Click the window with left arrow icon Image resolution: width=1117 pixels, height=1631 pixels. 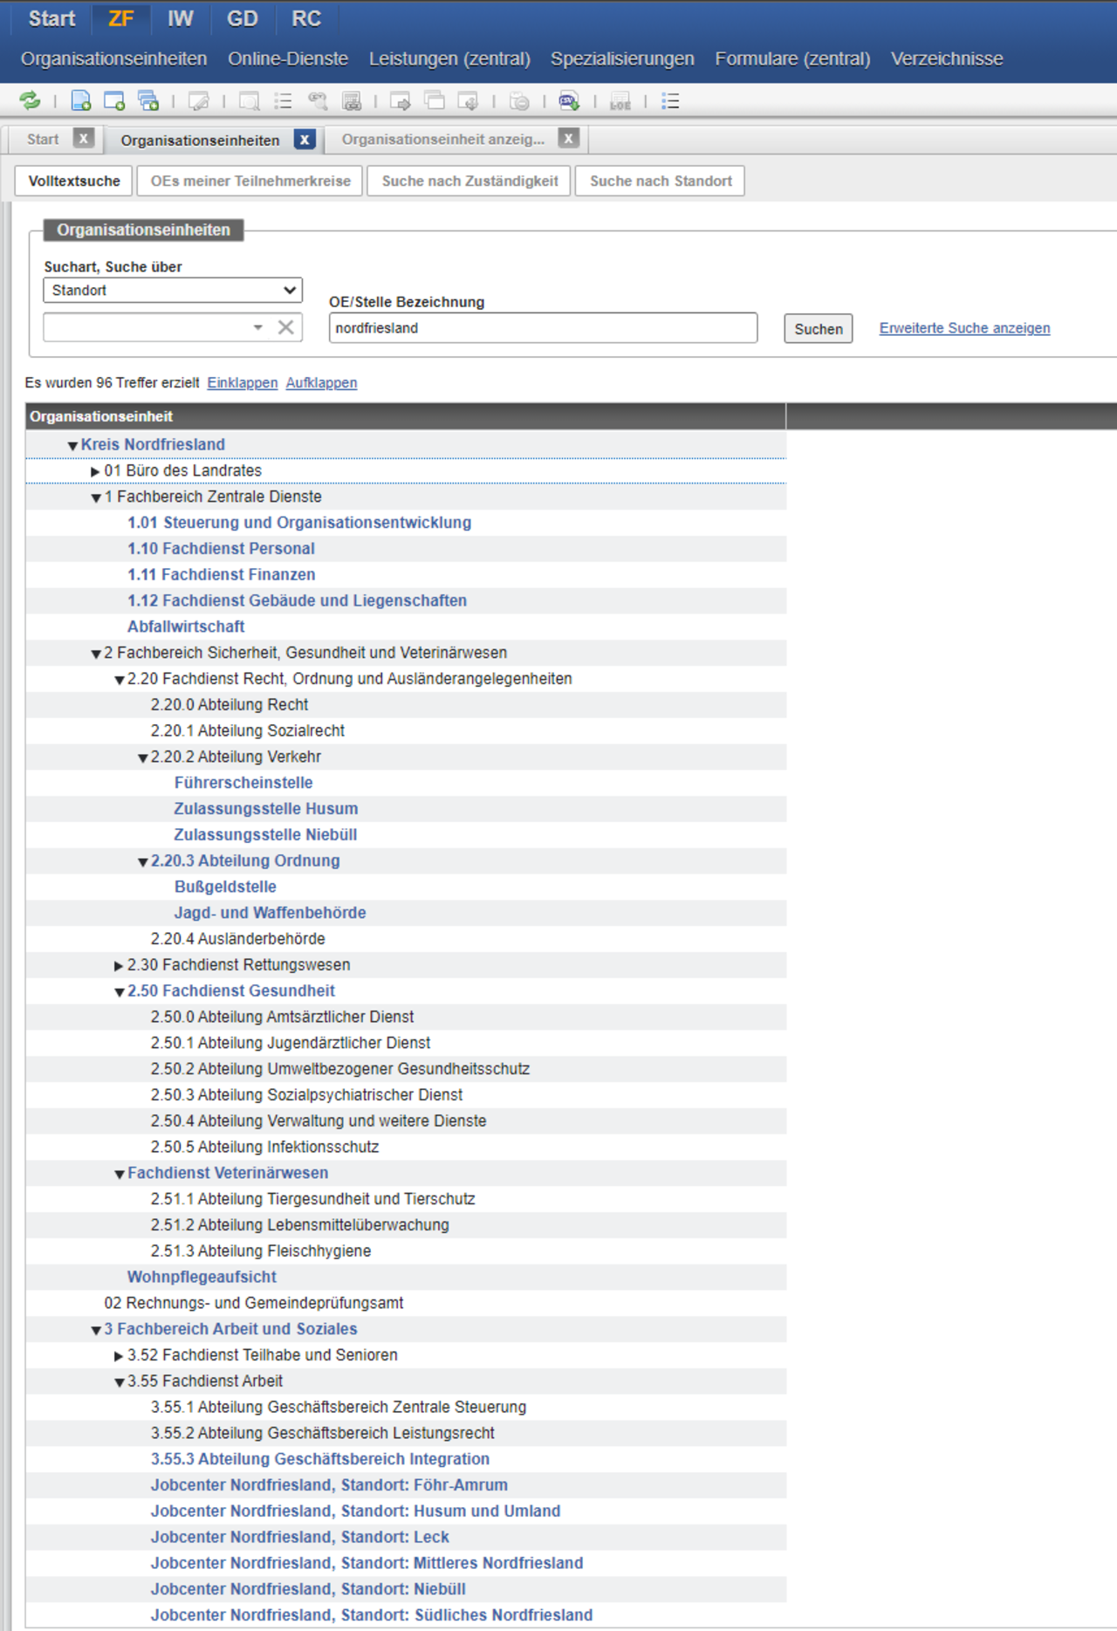469,101
